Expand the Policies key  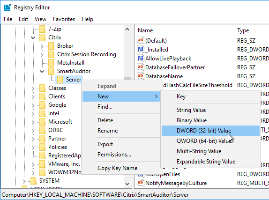click(33, 147)
